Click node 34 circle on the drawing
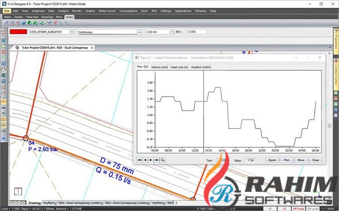The width and height of the screenshot is (339, 211). [x=26, y=138]
